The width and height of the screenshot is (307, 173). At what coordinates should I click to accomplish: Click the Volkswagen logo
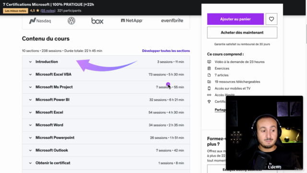(71, 21)
